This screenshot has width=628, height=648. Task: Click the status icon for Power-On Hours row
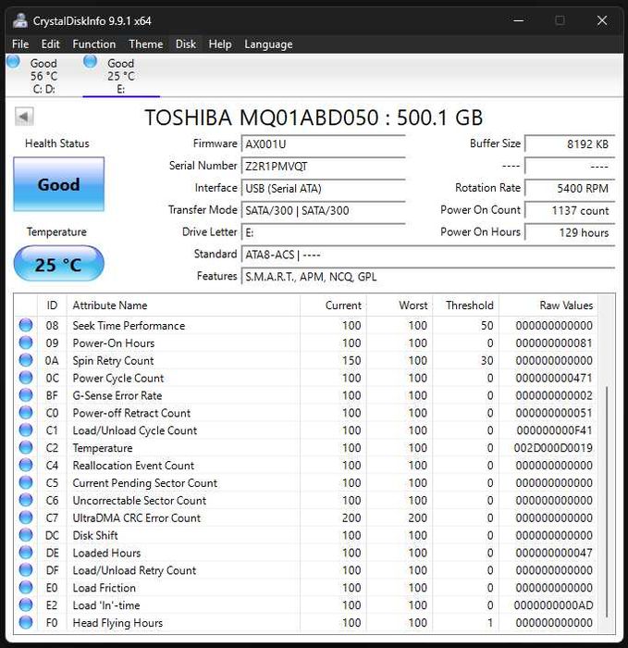(x=26, y=343)
